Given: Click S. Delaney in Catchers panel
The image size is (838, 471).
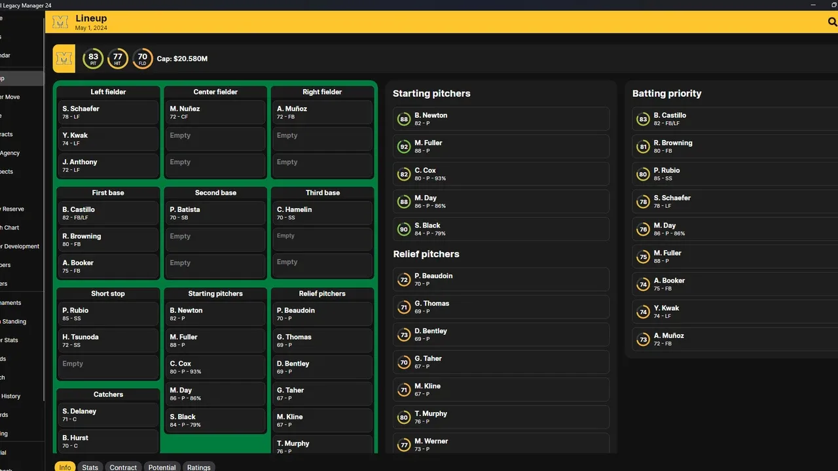Looking at the screenshot, I should pos(108,415).
